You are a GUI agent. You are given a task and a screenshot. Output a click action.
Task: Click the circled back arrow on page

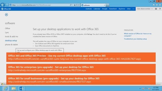click(6, 15)
